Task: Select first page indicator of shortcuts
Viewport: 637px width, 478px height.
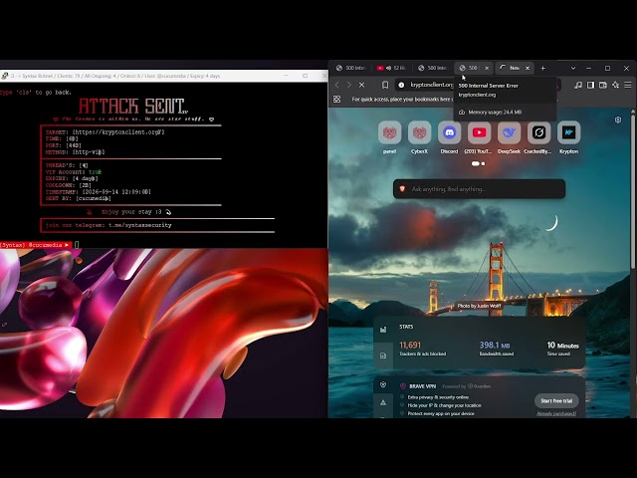Action: 476,163
